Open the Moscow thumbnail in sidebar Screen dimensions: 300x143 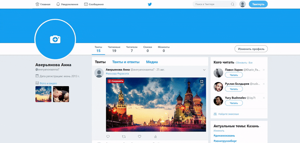[43, 94]
